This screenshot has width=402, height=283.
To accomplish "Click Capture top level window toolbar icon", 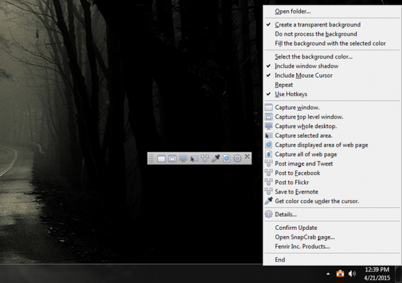I will point(172,158).
